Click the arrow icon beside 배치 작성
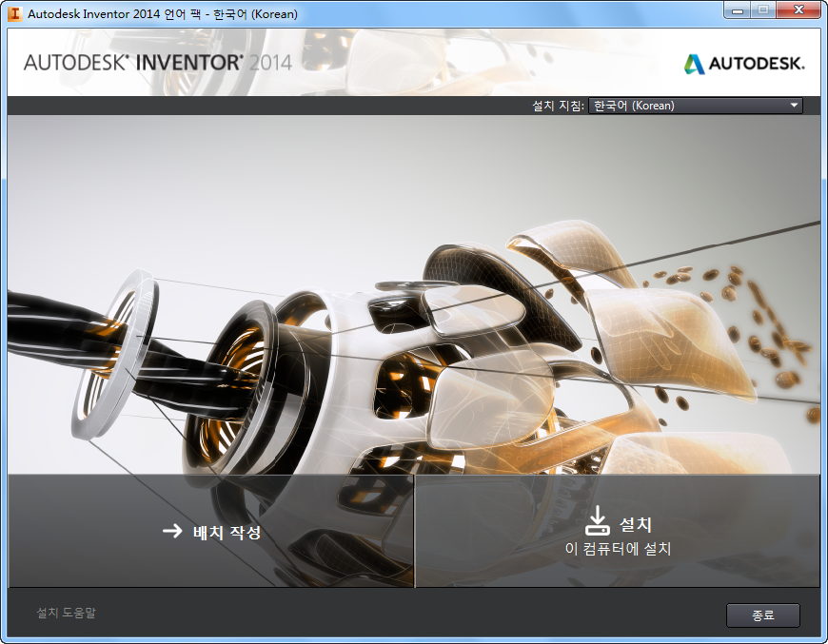This screenshot has width=828, height=644. (172, 531)
